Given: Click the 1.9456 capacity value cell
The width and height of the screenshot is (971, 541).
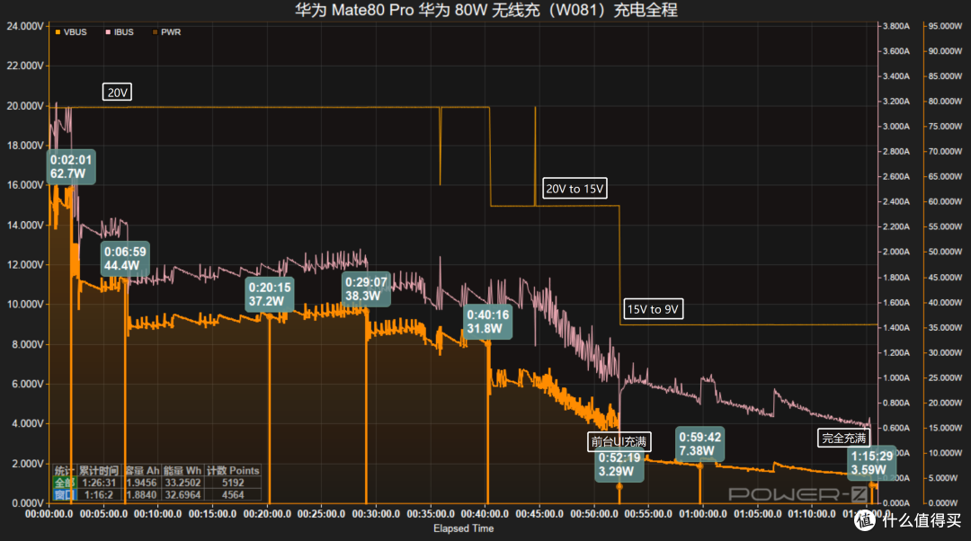Looking at the screenshot, I should (142, 483).
